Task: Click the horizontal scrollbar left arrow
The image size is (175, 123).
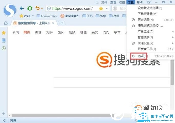Action: click(x=10, y=116)
